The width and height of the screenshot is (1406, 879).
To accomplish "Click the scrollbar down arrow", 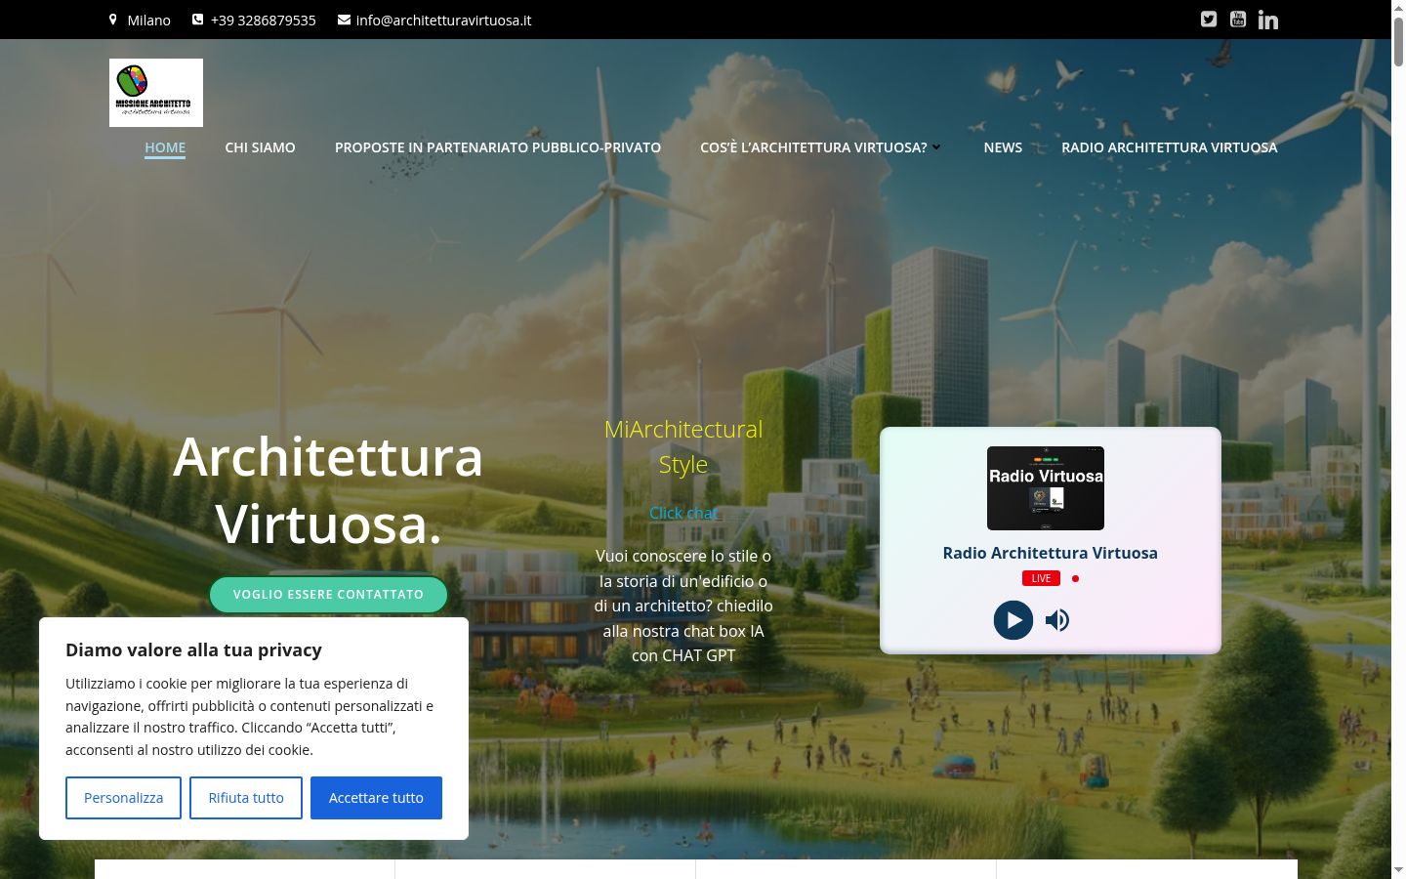I will pyautogui.click(x=1398, y=869).
